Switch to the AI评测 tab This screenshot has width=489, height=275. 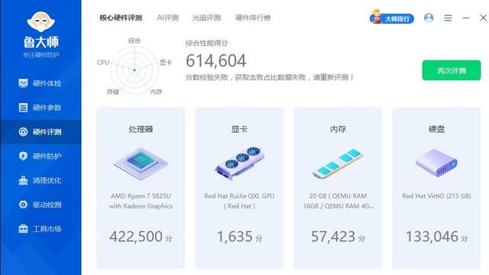(168, 18)
